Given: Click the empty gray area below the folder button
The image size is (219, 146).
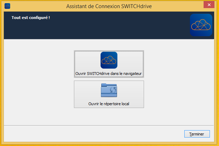Looking at the screenshot, I should point(109,116).
